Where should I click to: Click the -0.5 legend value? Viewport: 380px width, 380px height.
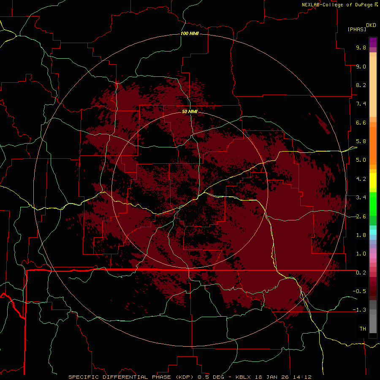359,291
